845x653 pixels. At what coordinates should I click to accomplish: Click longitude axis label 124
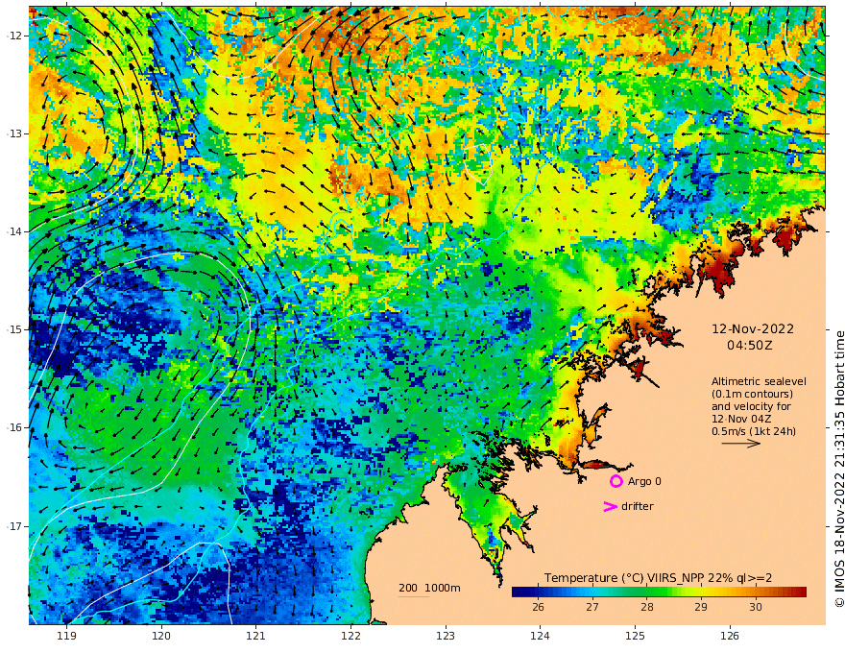click(540, 636)
